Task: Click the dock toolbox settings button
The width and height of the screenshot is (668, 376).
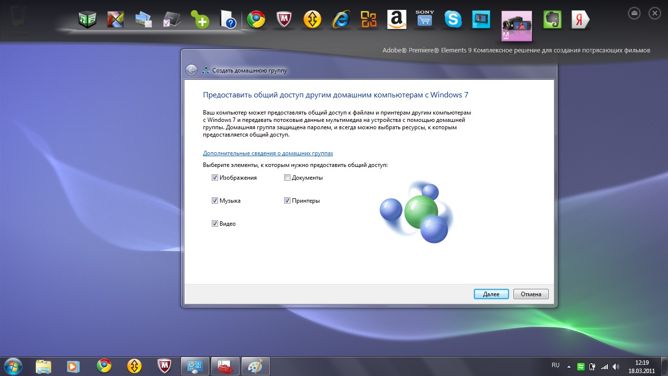Action: click(x=634, y=13)
